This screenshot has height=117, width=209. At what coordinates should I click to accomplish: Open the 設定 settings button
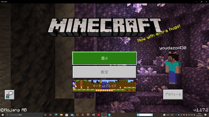[104, 72]
